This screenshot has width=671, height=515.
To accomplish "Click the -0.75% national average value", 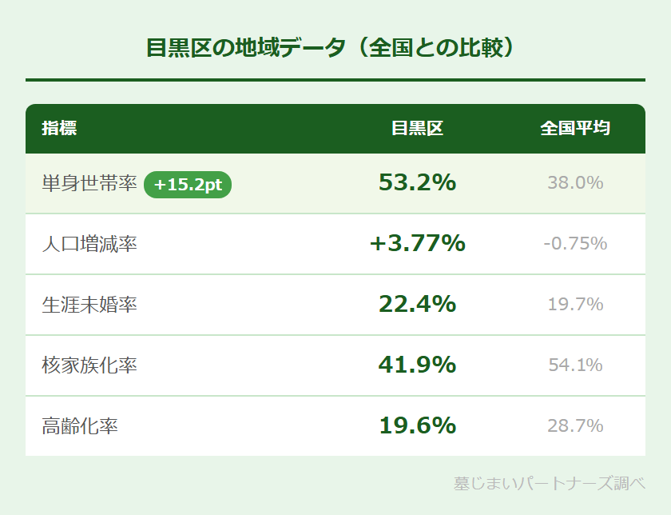I will coord(575,243).
